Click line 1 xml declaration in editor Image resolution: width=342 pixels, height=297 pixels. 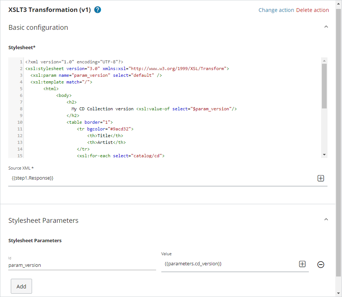tap(75, 62)
